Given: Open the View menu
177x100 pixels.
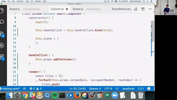Looking at the screenshot, I should coord(27,1).
